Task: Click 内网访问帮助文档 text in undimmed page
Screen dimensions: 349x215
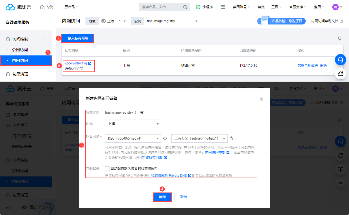Action: coord(325,21)
